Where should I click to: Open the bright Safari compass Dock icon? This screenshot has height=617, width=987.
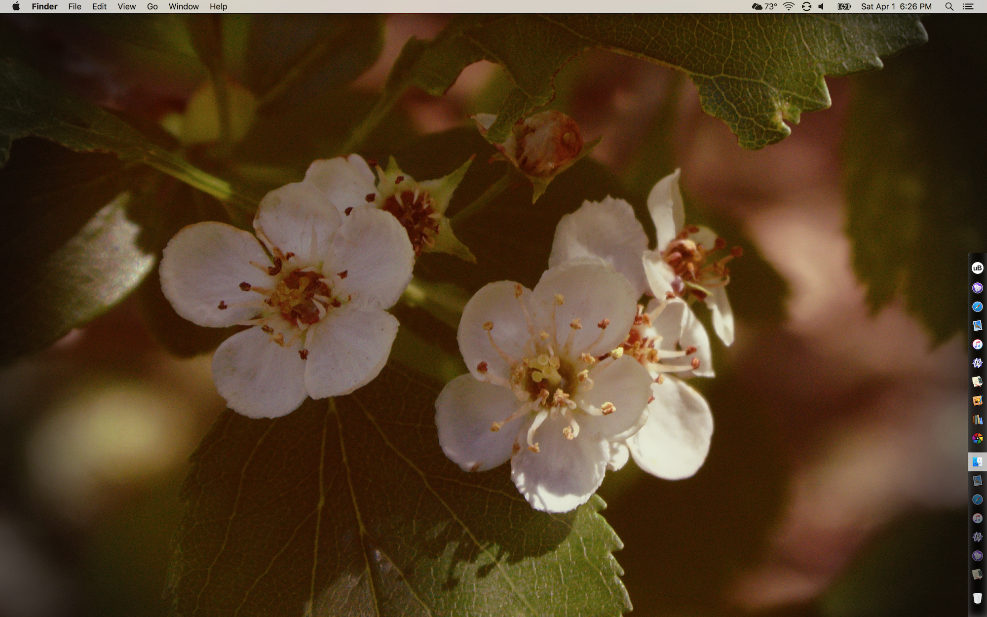pyautogui.click(x=977, y=307)
